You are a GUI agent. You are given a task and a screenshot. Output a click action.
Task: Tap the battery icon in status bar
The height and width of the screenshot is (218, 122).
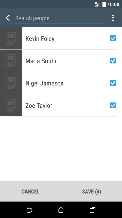coord(104,4)
